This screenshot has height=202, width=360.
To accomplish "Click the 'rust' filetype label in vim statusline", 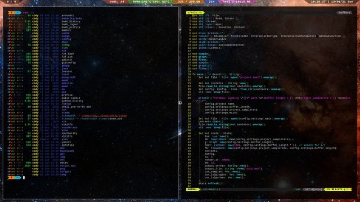I will click(x=298, y=190).
